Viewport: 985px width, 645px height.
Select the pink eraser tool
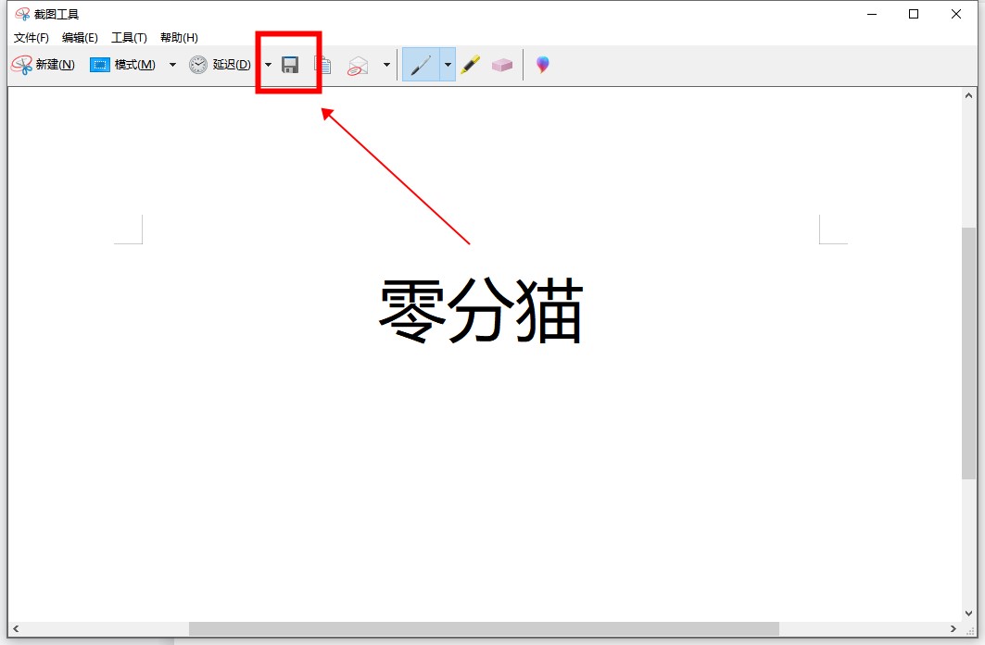click(x=502, y=65)
